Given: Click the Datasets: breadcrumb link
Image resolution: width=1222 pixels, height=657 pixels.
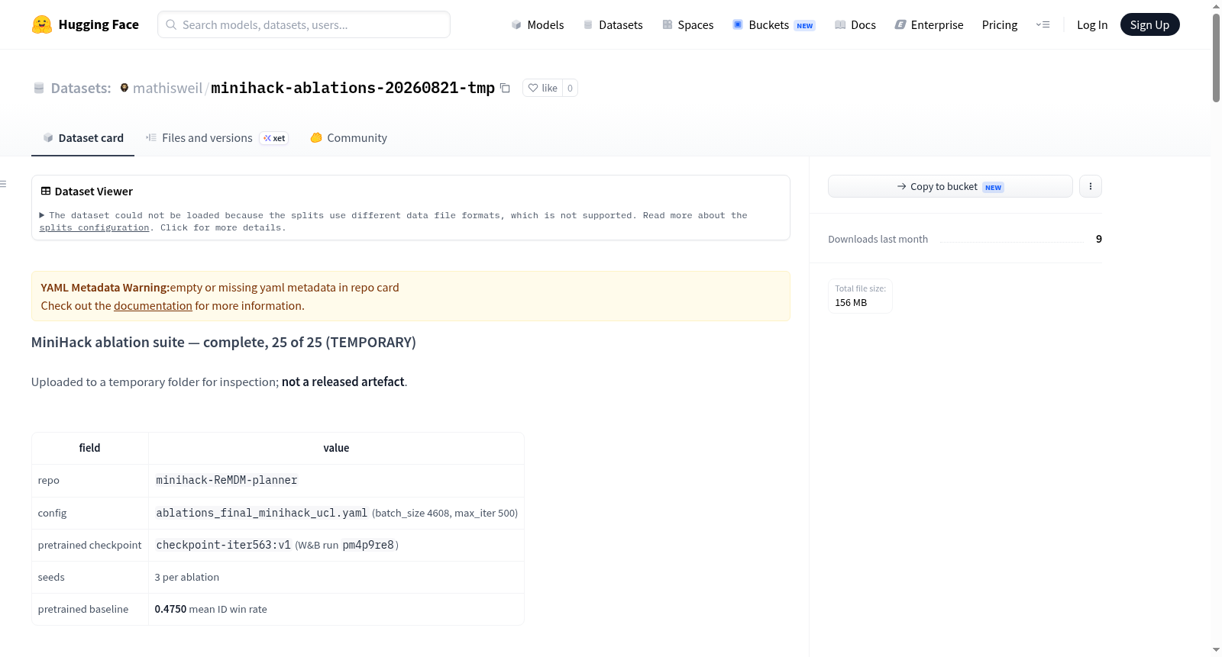Looking at the screenshot, I should pyautogui.click(x=81, y=88).
